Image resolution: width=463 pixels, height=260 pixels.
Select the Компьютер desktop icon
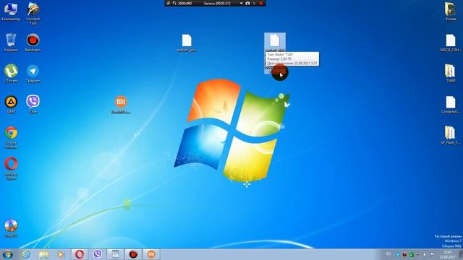click(x=11, y=12)
